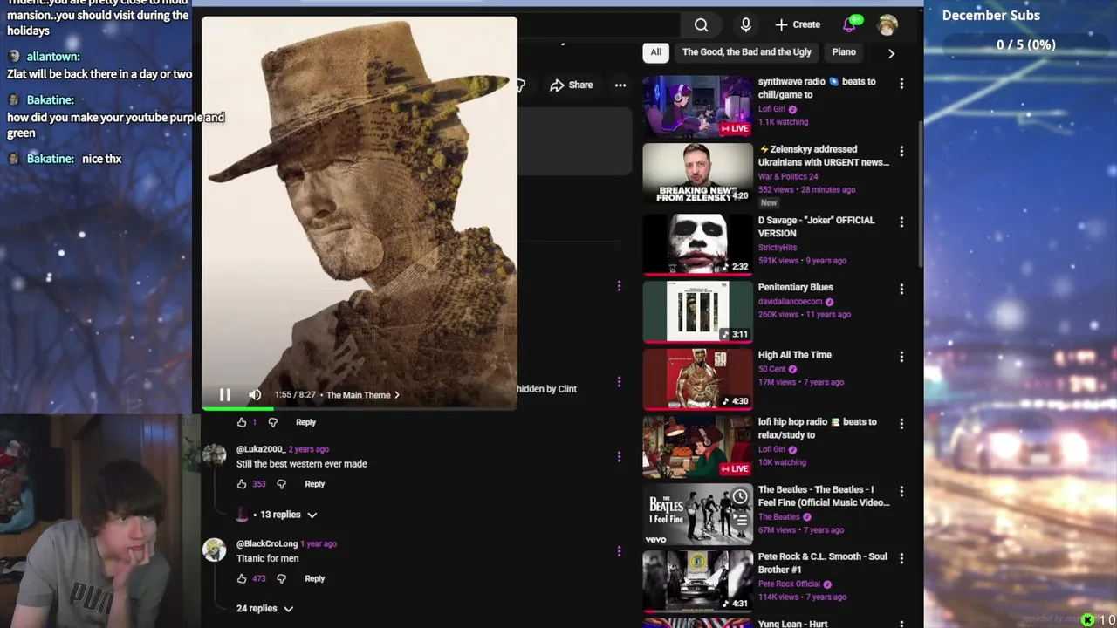Open Pete Rock & C.L. Smooth video title

pos(822,563)
